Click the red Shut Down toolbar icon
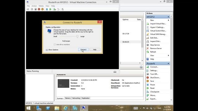Image resolution: width=198 pixels, height=111 pixels. [39, 9]
